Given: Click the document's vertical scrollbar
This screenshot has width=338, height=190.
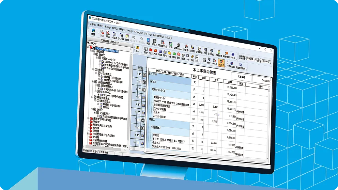Looking at the screenshot, I should point(269,119).
